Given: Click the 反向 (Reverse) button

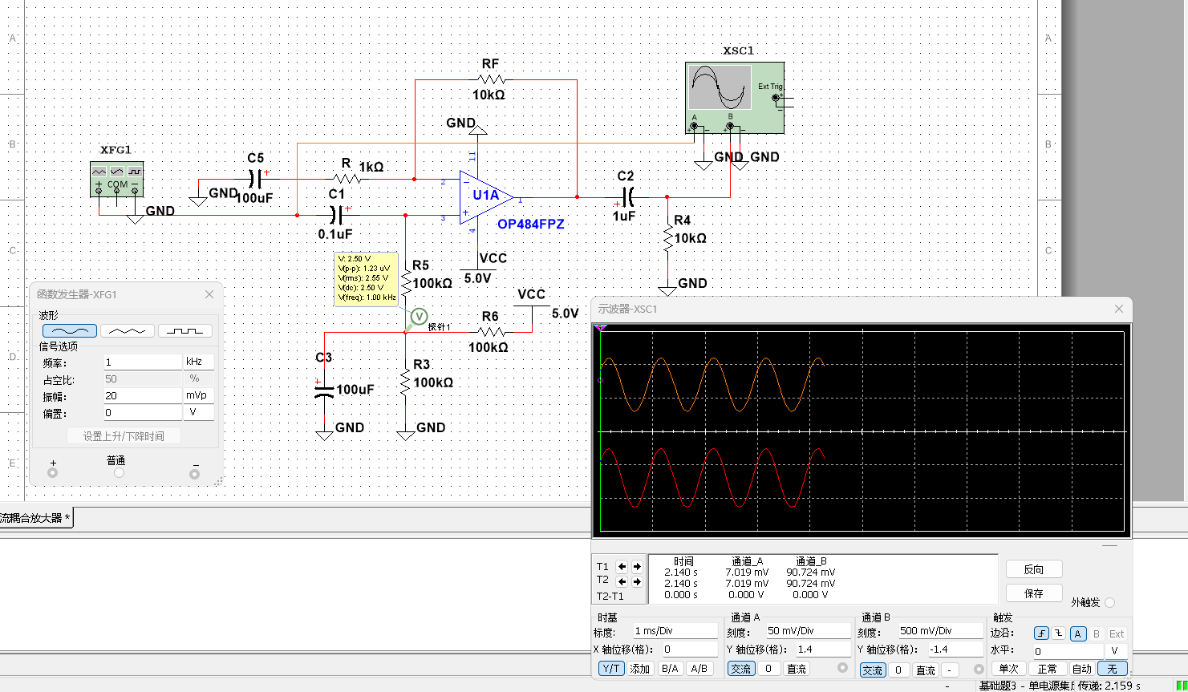Looking at the screenshot, I should tap(1034, 569).
